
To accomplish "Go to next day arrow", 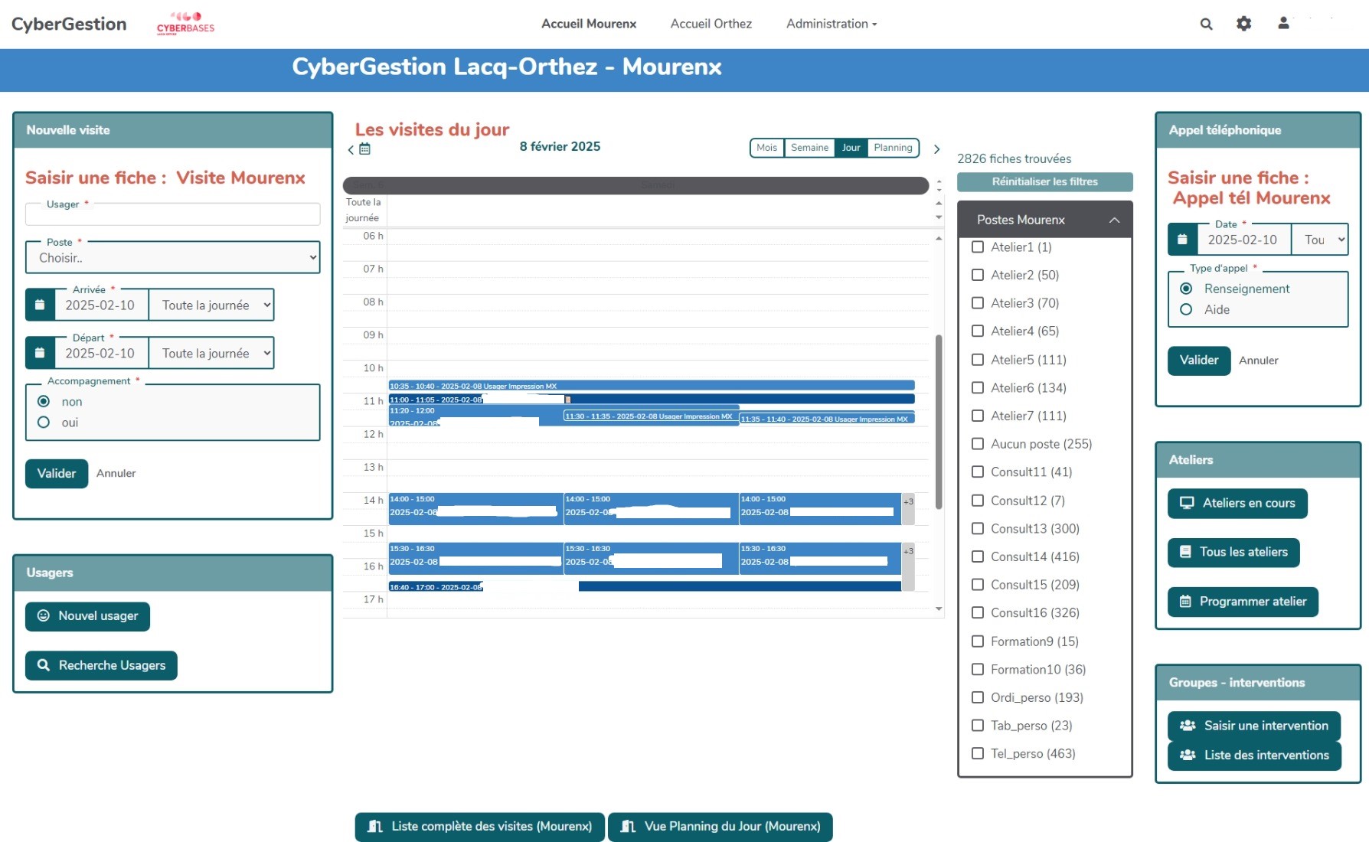I will click(936, 149).
